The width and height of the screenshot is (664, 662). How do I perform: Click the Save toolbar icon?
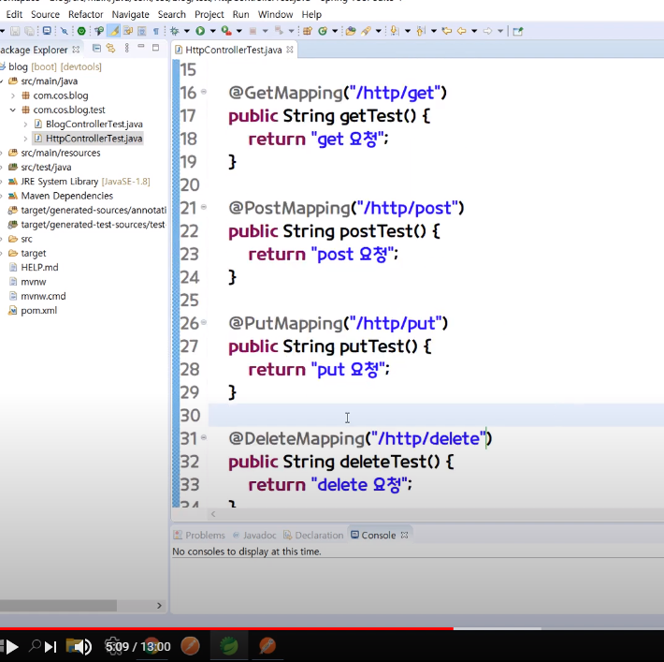pyautogui.click(x=15, y=31)
